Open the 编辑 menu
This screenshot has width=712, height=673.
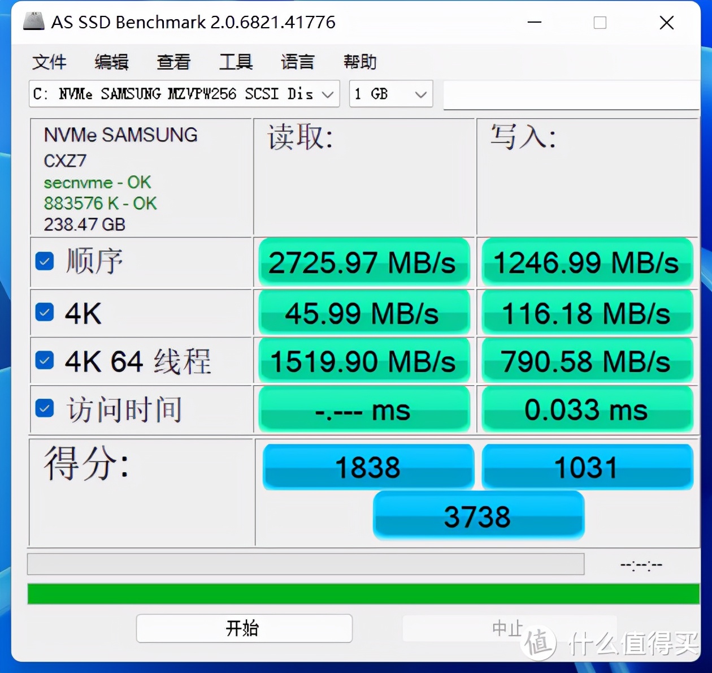tap(111, 62)
